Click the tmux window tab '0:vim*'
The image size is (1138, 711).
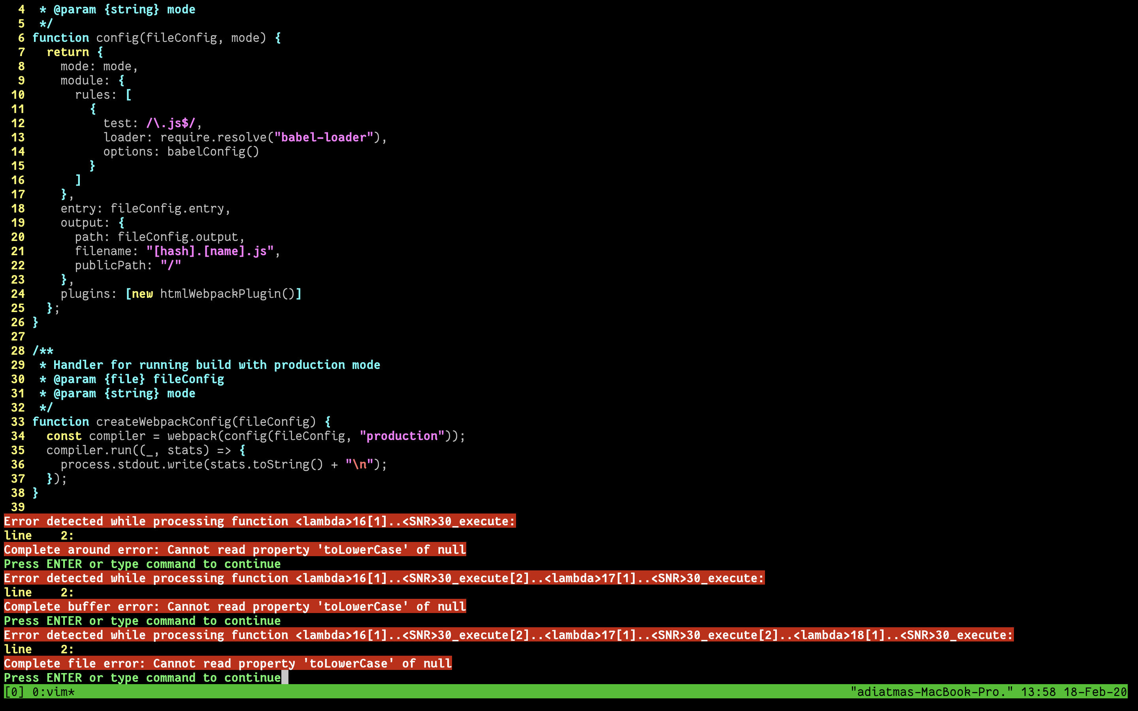click(53, 692)
